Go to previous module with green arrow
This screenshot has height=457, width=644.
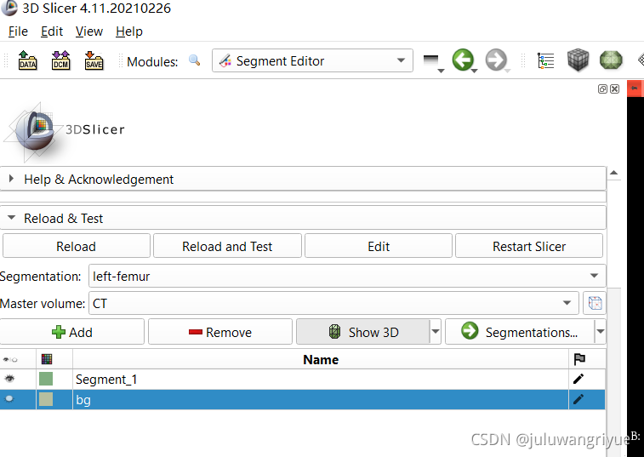click(464, 60)
